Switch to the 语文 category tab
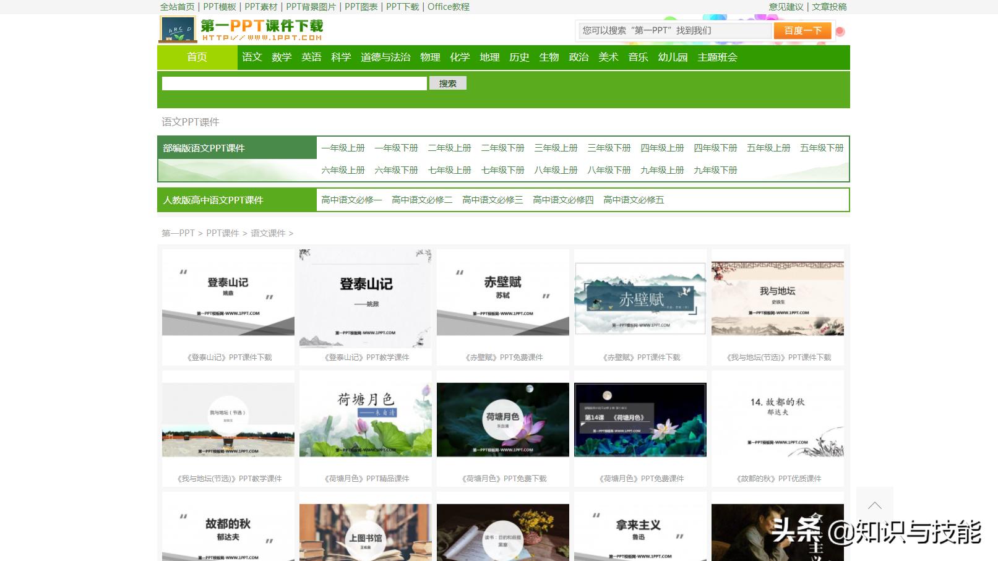The width and height of the screenshot is (998, 561). (251, 58)
